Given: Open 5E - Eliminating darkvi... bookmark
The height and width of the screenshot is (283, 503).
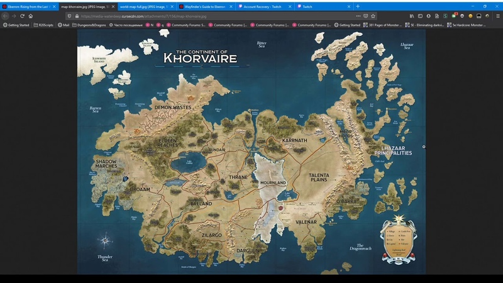Looking at the screenshot, I should [x=424, y=25].
